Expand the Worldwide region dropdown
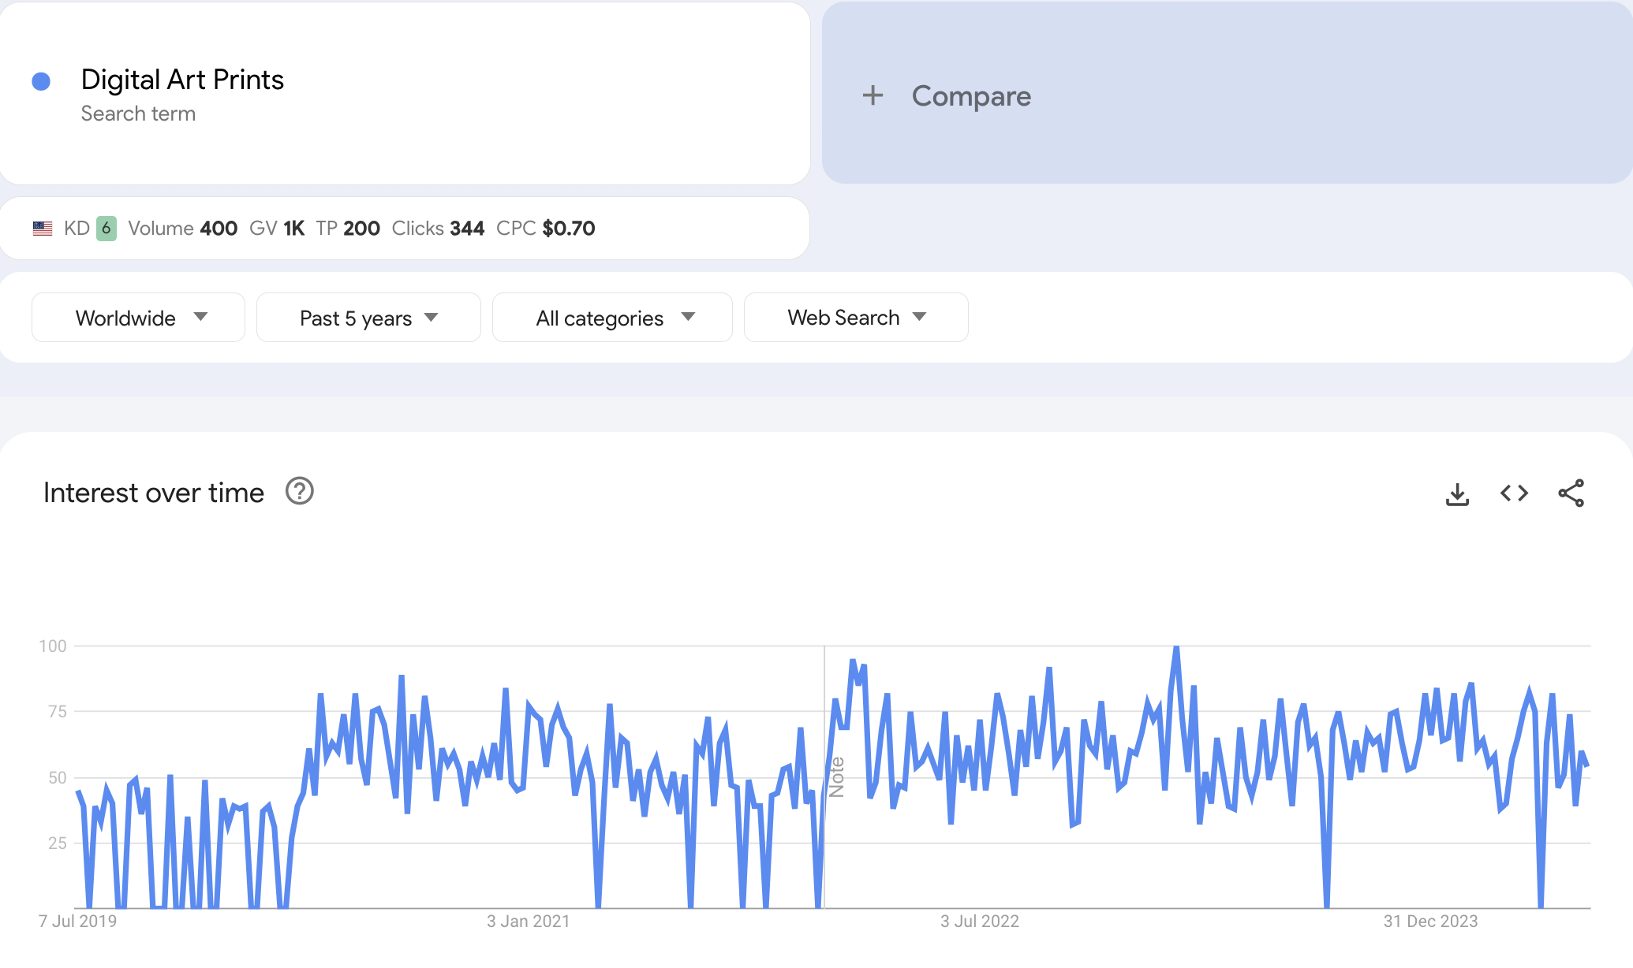1633x968 pixels. tap(138, 318)
